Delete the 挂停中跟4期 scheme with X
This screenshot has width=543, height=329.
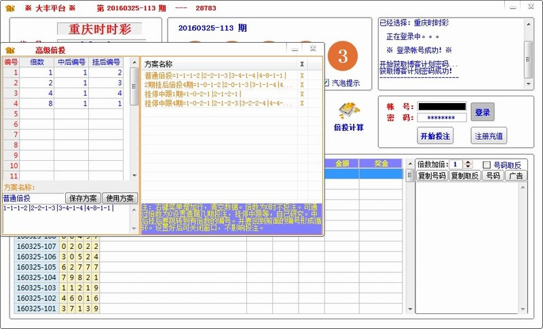click(x=302, y=103)
